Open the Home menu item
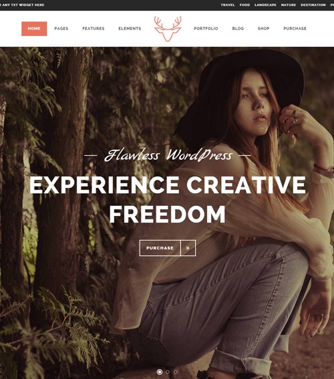Image resolution: width=334 pixels, height=379 pixels. (34, 29)
